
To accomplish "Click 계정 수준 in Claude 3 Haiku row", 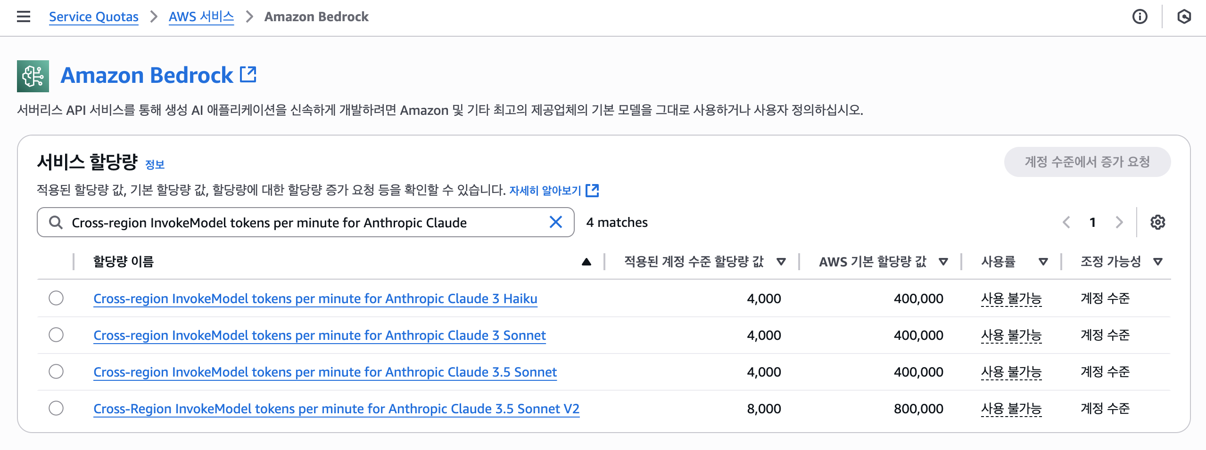I will click(1105, 298).
